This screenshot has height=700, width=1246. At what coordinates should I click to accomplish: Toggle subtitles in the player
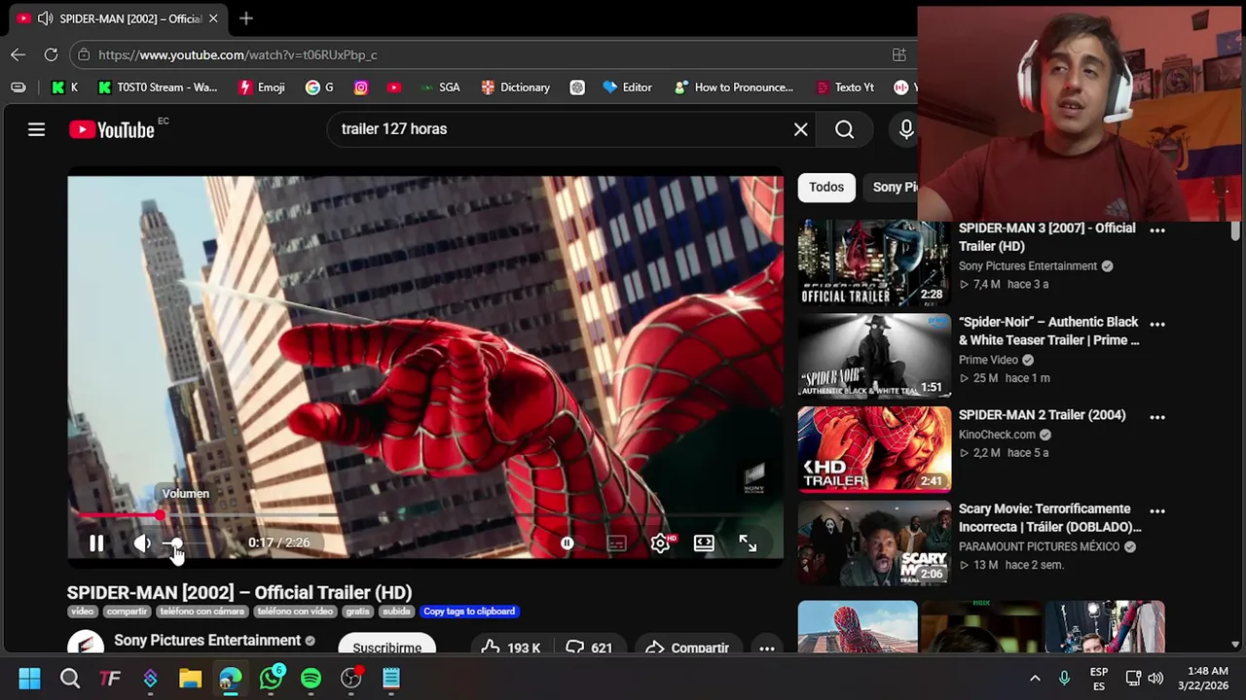pos(615,543)
